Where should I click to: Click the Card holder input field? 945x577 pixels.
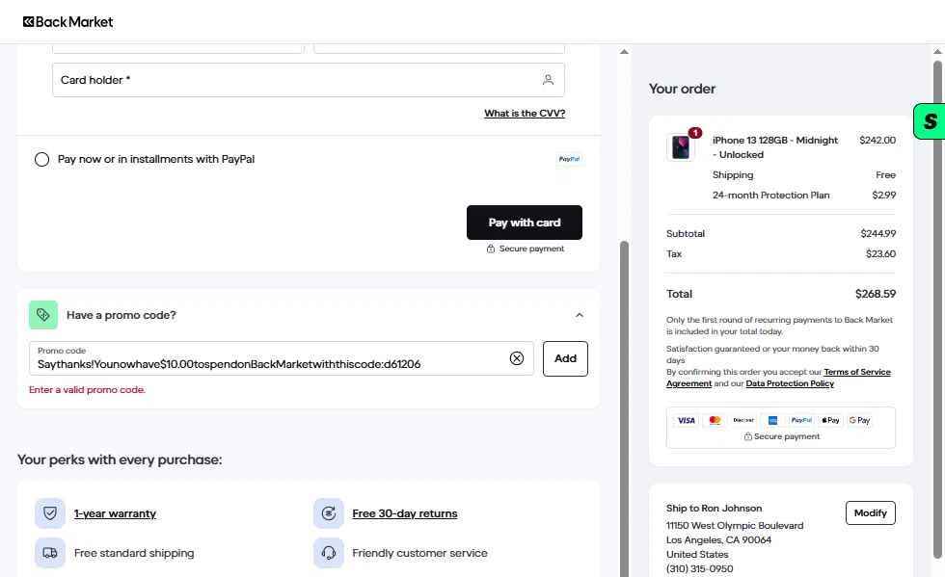click(309, 80)
